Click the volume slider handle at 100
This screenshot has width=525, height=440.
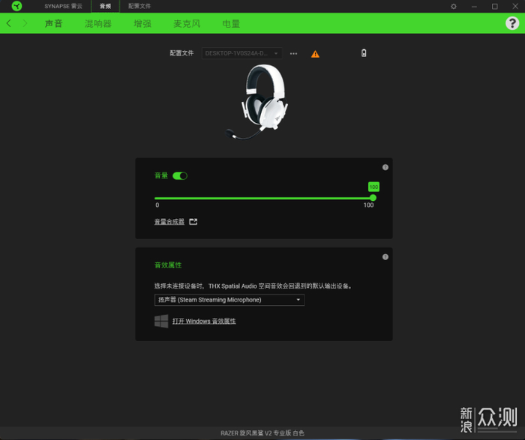373,198
